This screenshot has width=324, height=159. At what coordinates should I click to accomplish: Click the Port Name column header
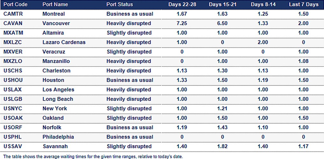tap(55, 4)
